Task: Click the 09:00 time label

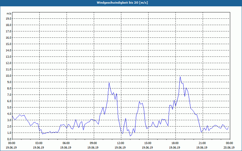Action: click(94, 143)
